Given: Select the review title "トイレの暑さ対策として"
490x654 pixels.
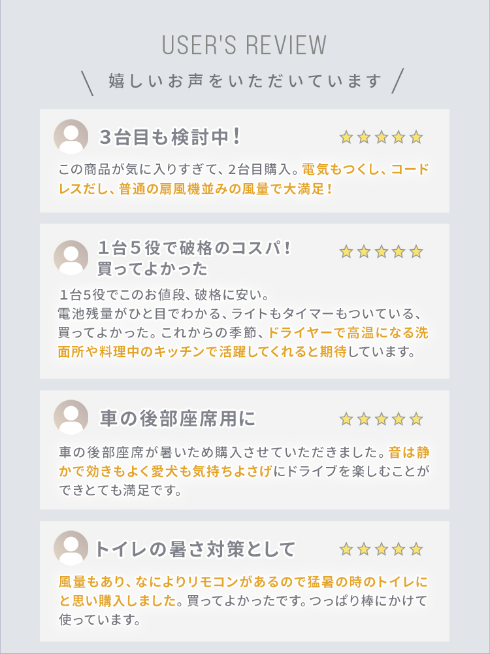Looking at the screenshot, I should [x=195, y=549].
